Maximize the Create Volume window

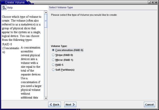(153, 2)
